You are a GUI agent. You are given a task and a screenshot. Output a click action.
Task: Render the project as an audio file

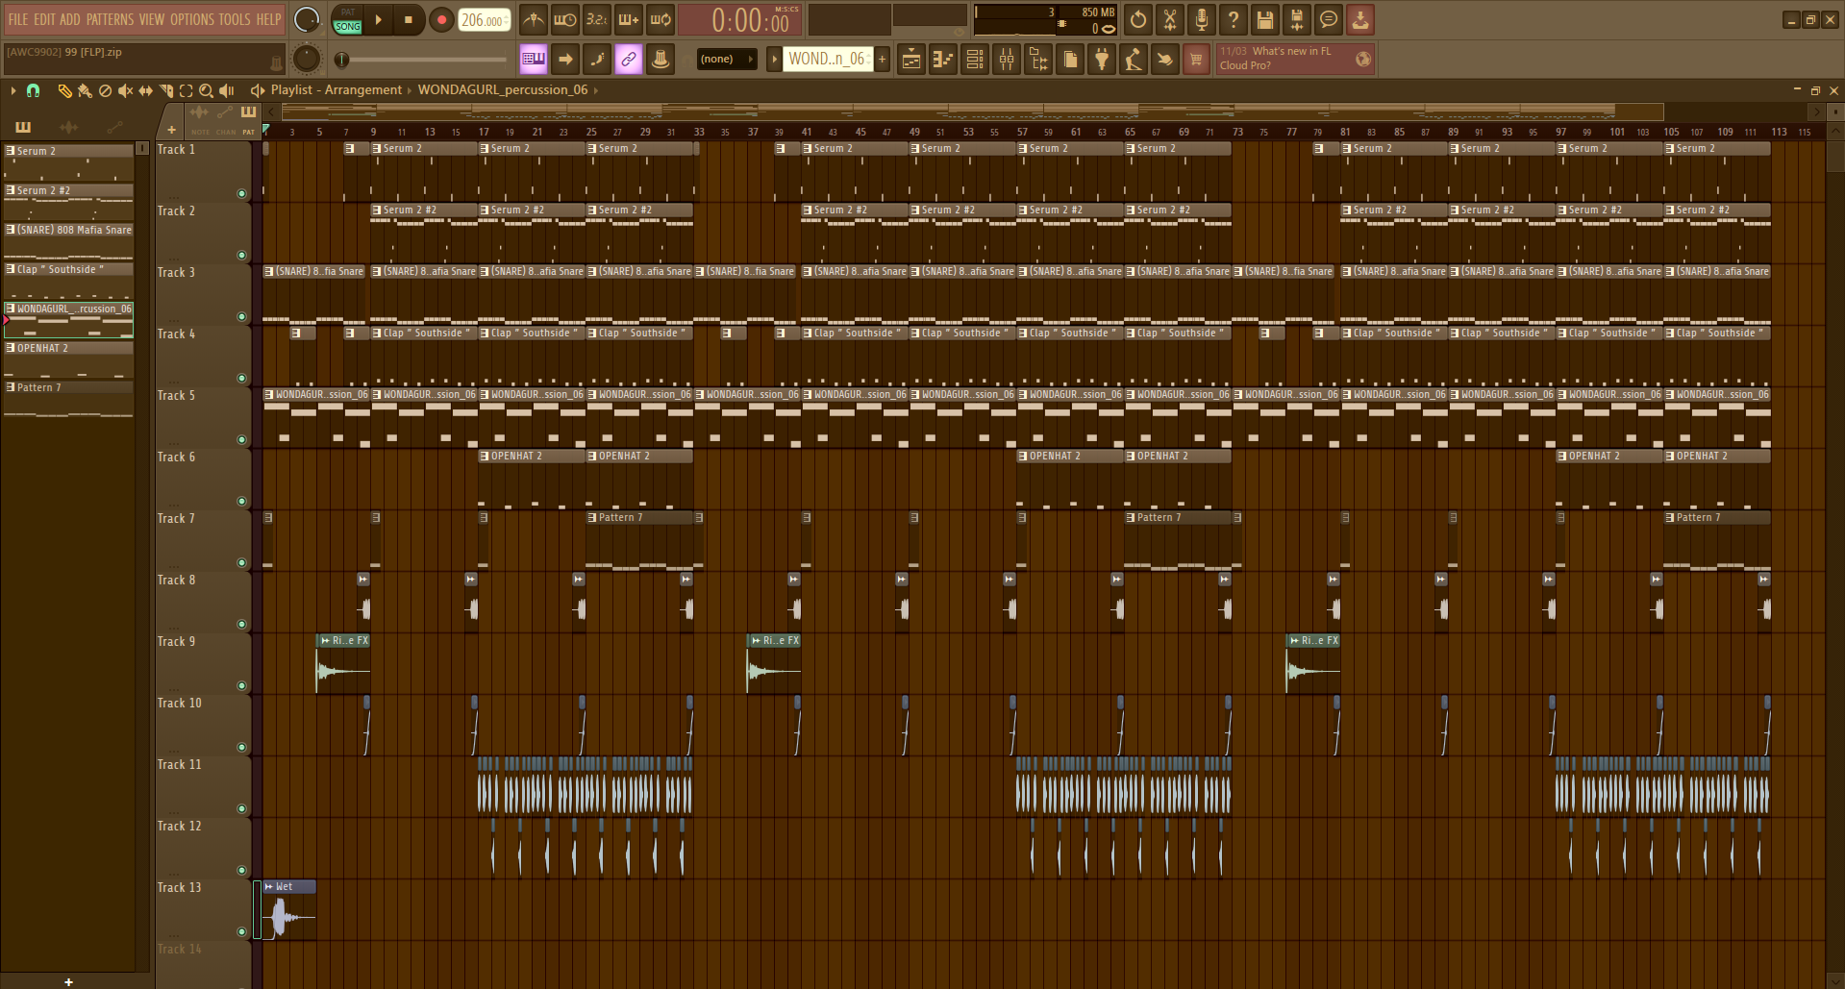pyautogui.click(x=1297, y=19)
